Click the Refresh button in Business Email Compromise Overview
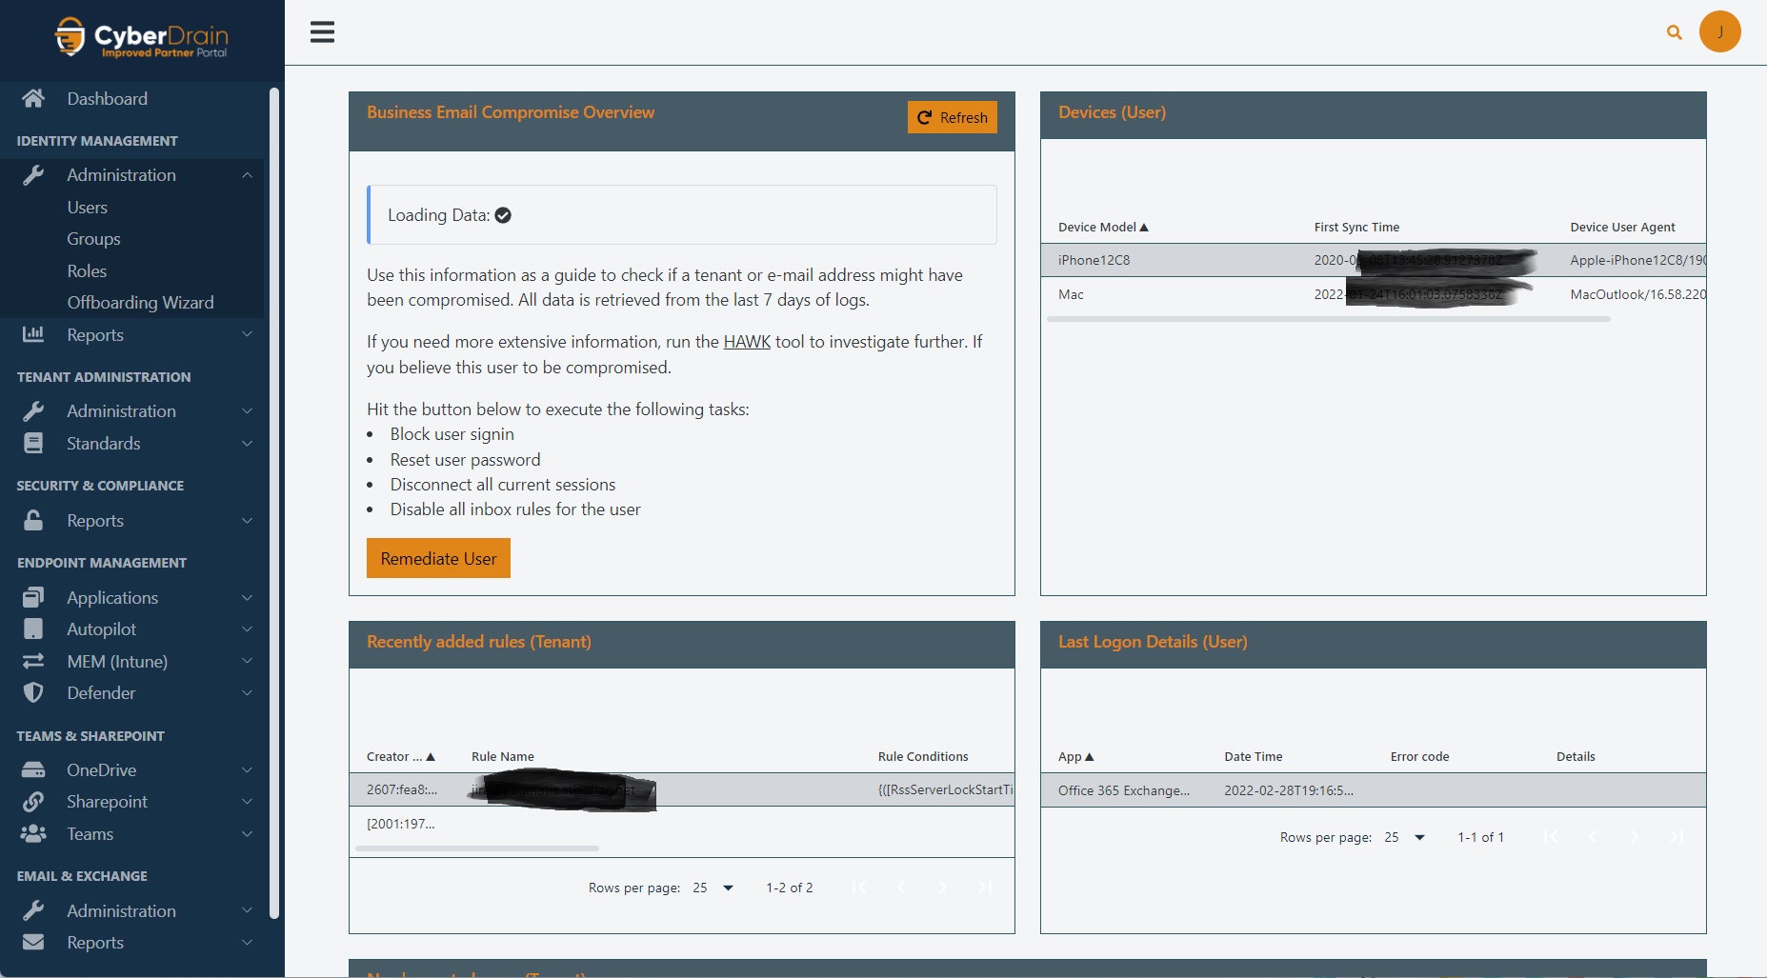Image resolution: width=1767 pixels, height=978 pixels. pyautogui.click(x=952, y=117)
